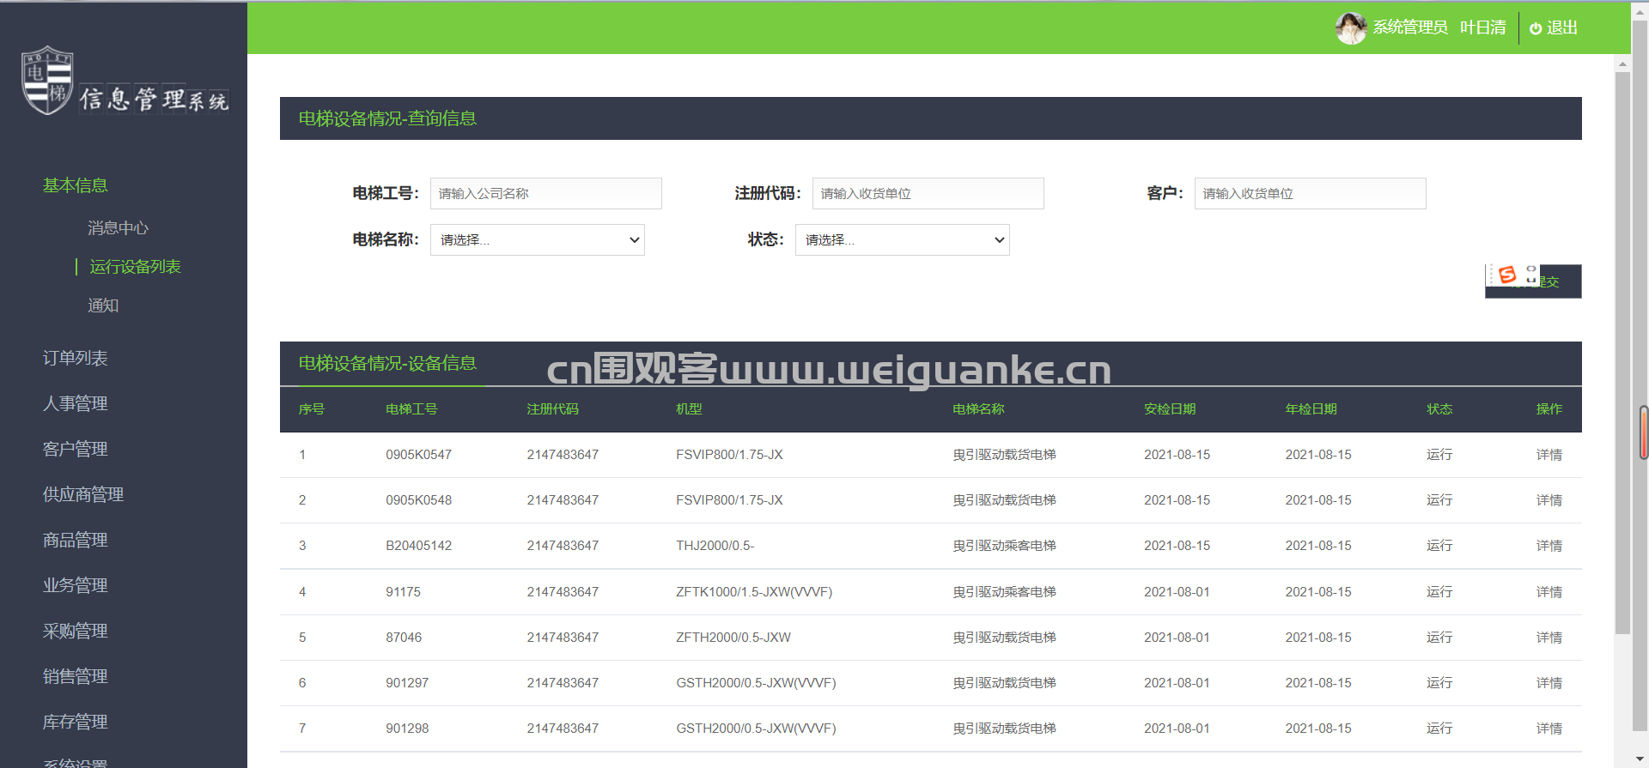This screenshot has height=768, width=1649.
Task: Click the inner page vertical scrollbar
Action: [x=1622, y=352]
